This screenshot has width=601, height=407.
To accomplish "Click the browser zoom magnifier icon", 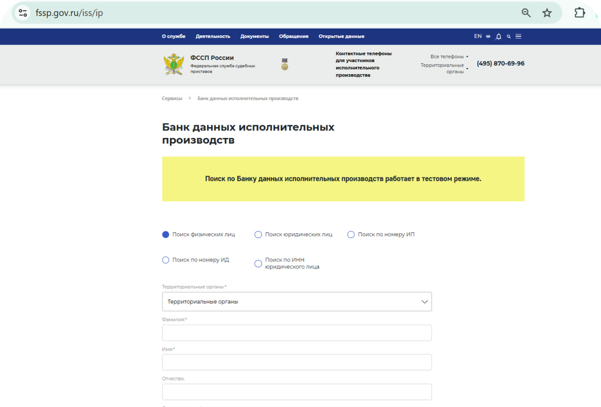I will point(526,13).
